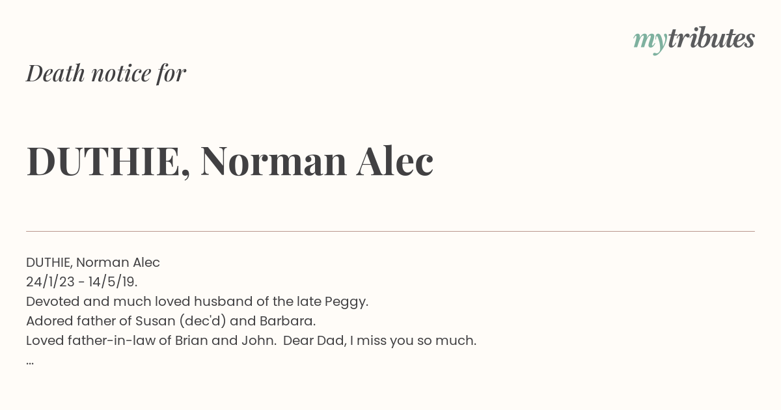Click the "Adored father of" text
Image resolution: width=781 pixels, height=410 pixels.
79,321
